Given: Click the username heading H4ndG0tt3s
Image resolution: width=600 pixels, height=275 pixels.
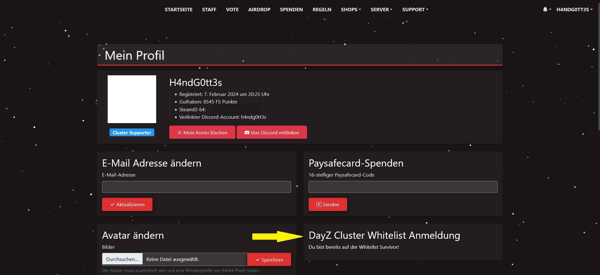Looking at the screenshot, I should point(196,82).
